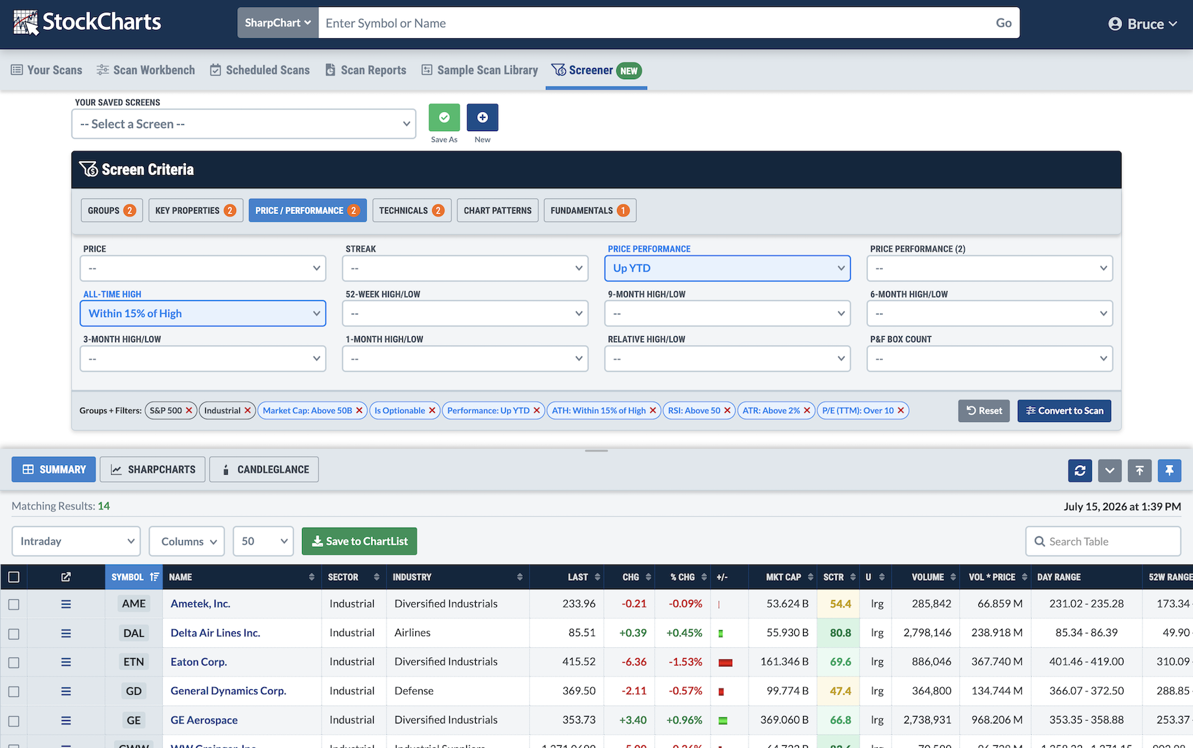Click the Convert to Scan button
Image resolution: width=1193 pixels, height=748 pixels.
coord(1064,410)
